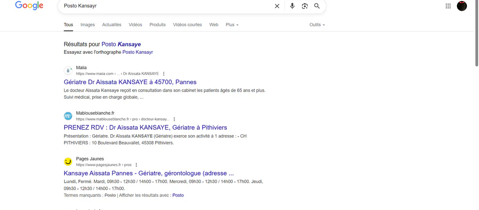The width and height of the screenshot is (479, 210).
Task: Switch to the Images tab
Action: (x=87, y=25)
